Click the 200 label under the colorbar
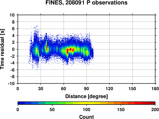This screenshot has height=119, width=159. click(155, 110)
